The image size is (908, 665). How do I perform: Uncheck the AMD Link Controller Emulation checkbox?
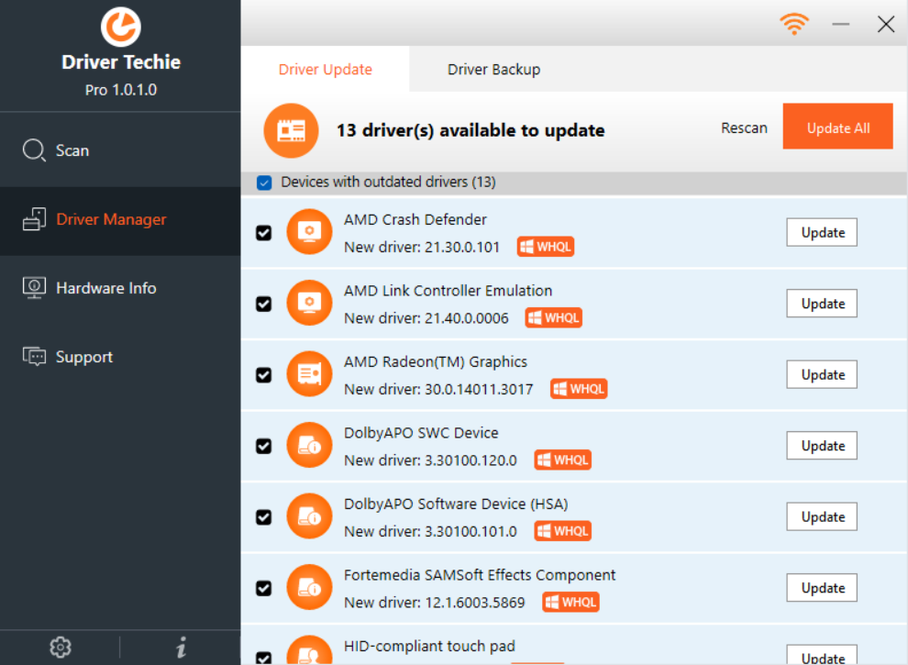(264, 304)
